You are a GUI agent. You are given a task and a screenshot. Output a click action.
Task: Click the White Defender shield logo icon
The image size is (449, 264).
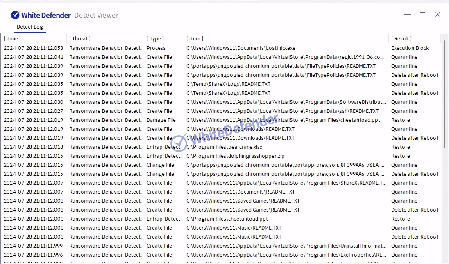[15, 15]
